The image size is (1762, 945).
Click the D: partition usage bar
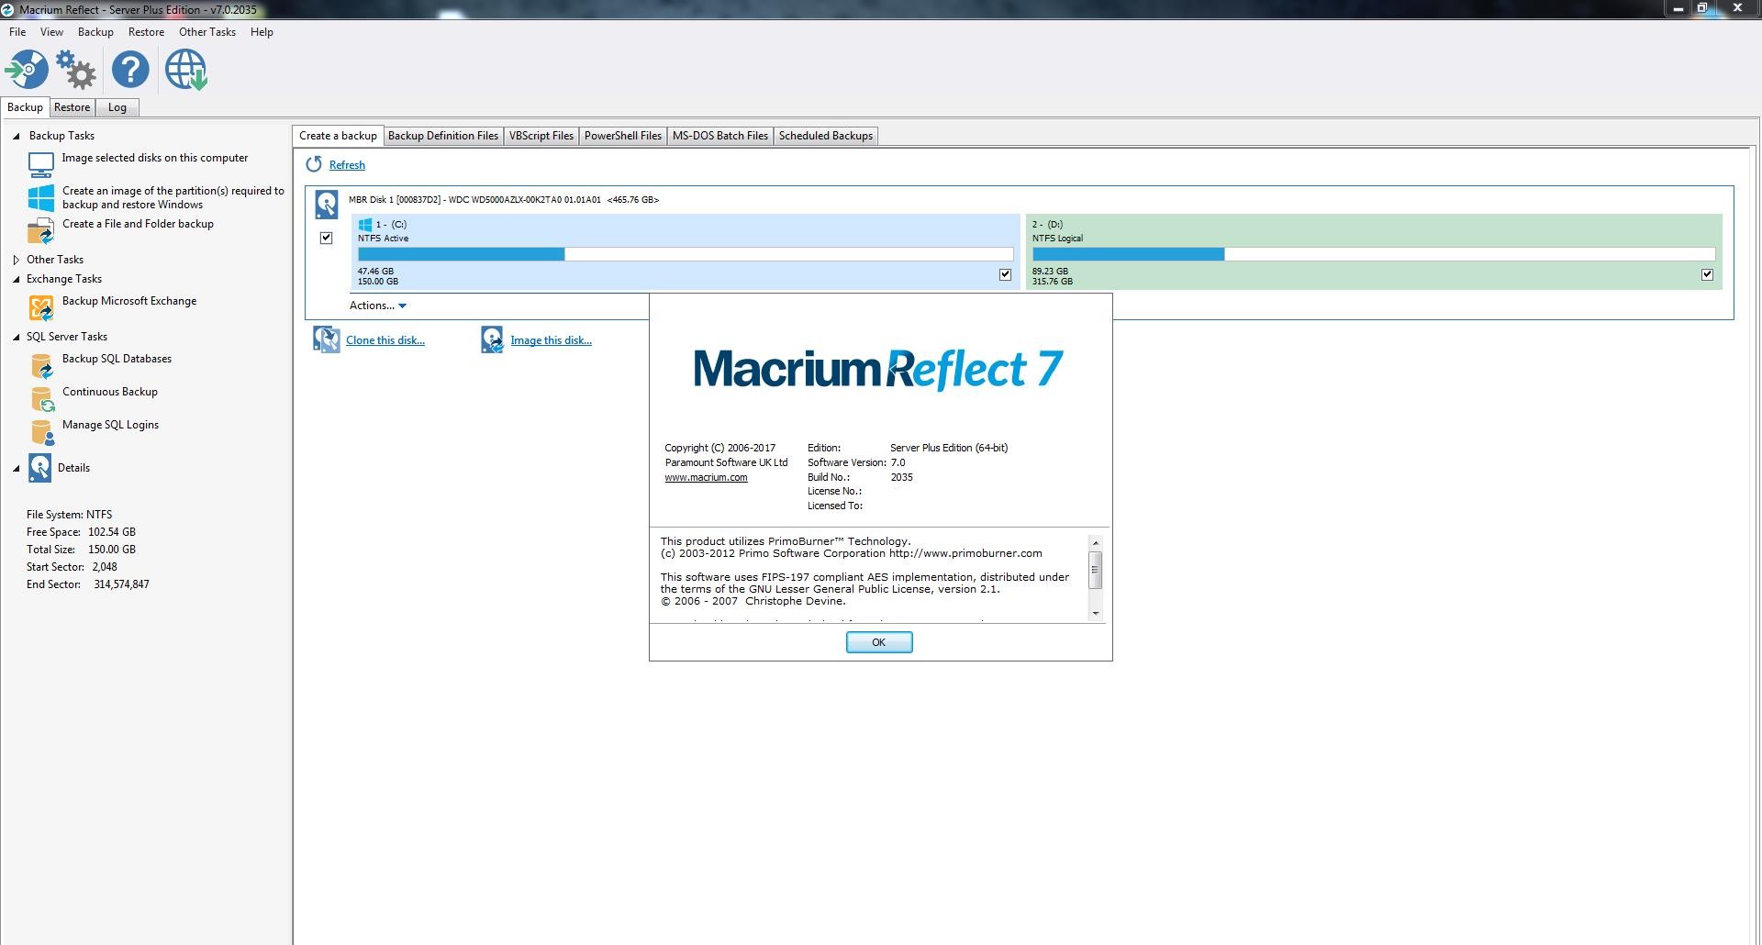tap(1374, 254)
